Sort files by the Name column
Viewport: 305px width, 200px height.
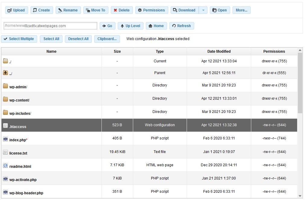[x=51, y=51]
